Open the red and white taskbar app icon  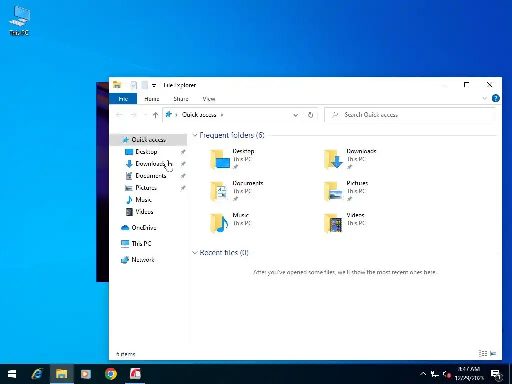(x=135, y=374)
